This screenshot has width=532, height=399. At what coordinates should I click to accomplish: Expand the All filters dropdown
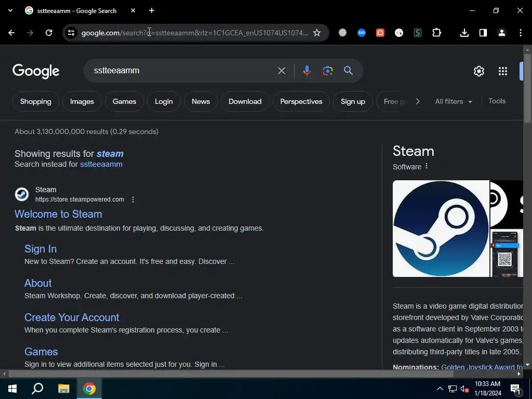click(454, 101)
